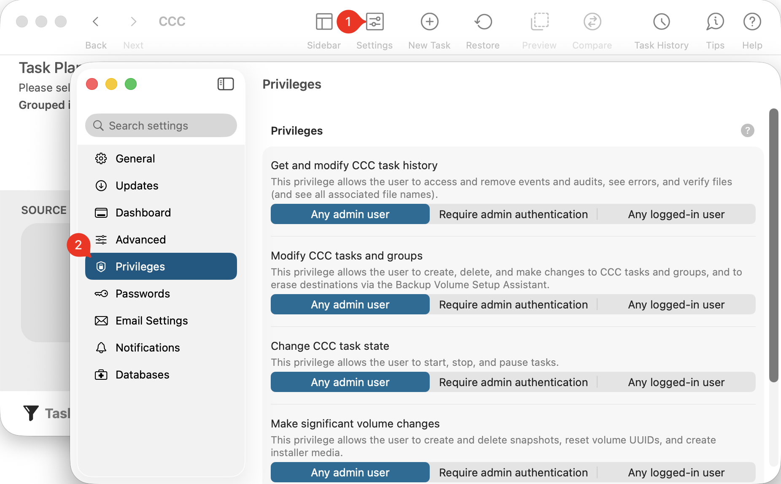The height and width of the screenshot is (484, 781).
Task: Zoom the settings window with green button
Action: [x=131, y=84]
